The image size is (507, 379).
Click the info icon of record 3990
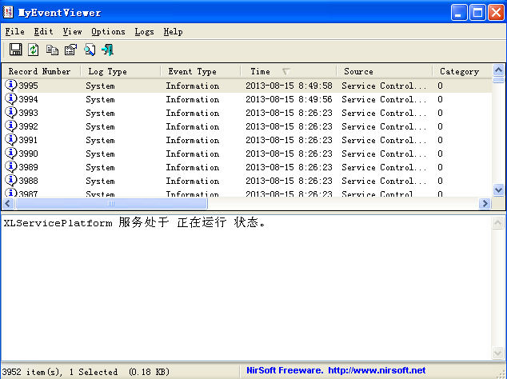[11, 154]
